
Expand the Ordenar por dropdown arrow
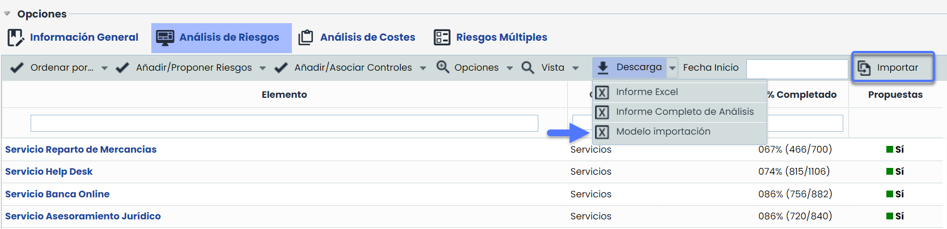[x=104, y=68]
